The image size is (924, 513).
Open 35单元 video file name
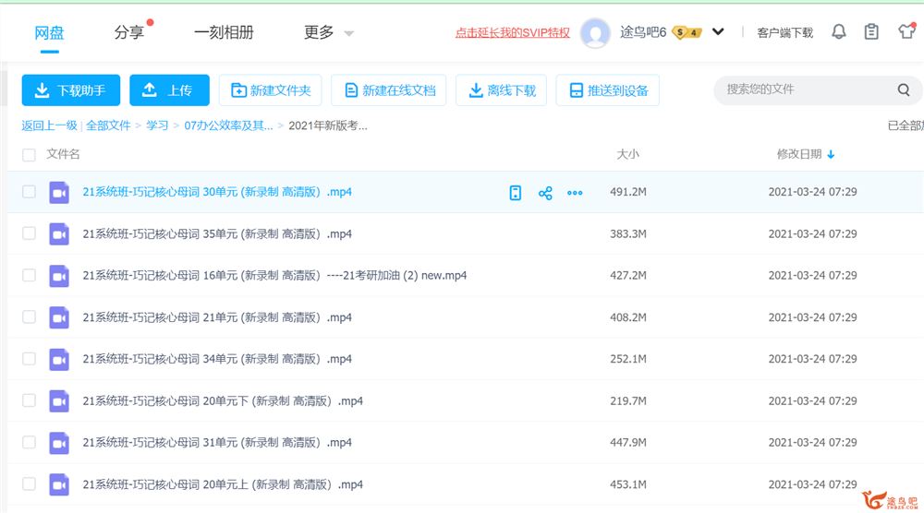(x=217, y=233)
